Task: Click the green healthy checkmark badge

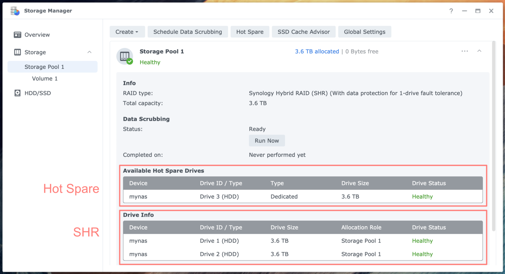Action: [130, 62]
